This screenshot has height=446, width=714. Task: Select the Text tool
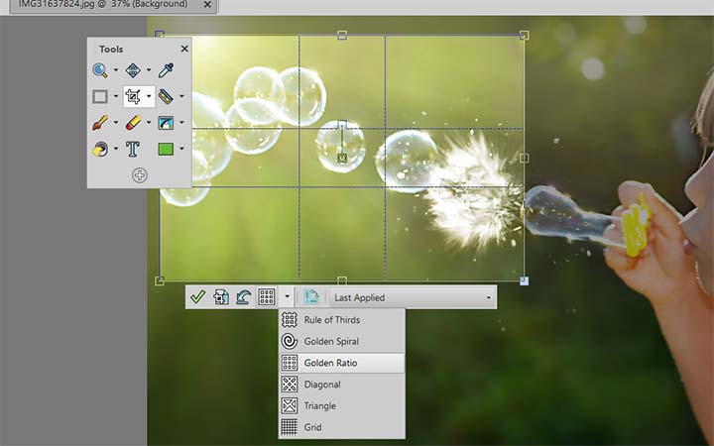tap(133, 149)
